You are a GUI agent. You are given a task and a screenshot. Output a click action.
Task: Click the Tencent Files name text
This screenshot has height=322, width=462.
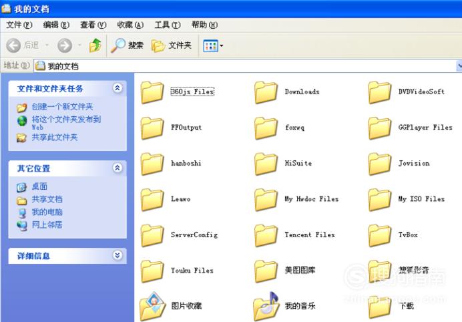(x=310, y=234)
